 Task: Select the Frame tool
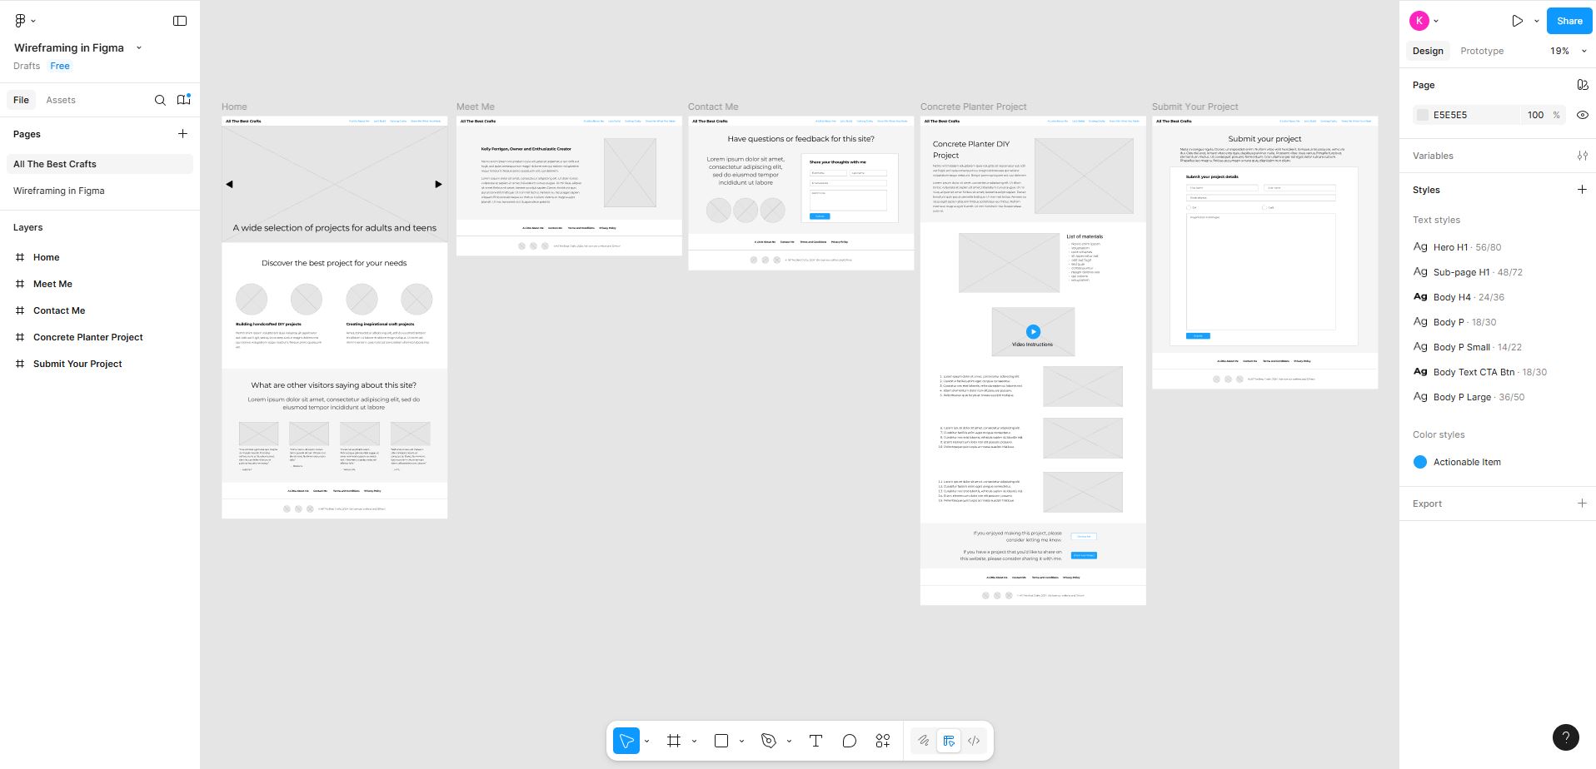click(x=674, y=741)
